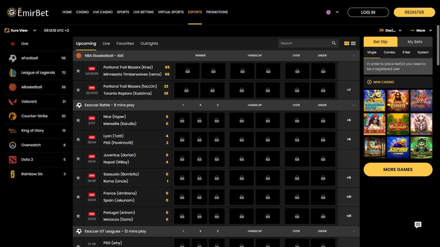Click the red Live dot icon
Screen dimensions: 440x247
(x=12, y=44)
